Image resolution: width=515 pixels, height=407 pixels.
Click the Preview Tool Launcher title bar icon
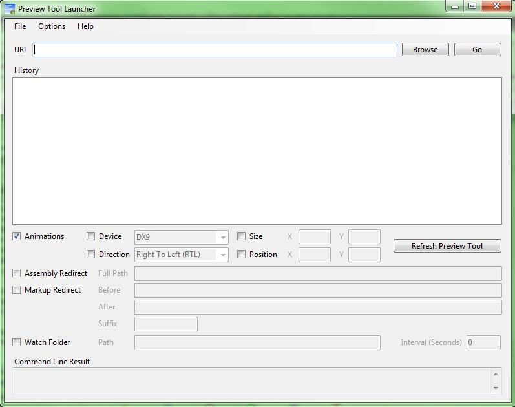[10, 9]
